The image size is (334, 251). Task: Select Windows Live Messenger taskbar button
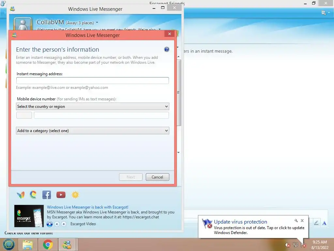(x=67, y=244)
